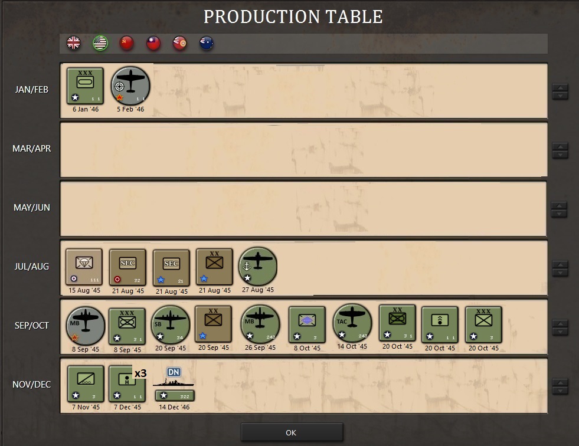This screenshot has height=446, width=579.
Task: Click the TAC bomber arriving 14 Oct '45
Action: point(352,323)
